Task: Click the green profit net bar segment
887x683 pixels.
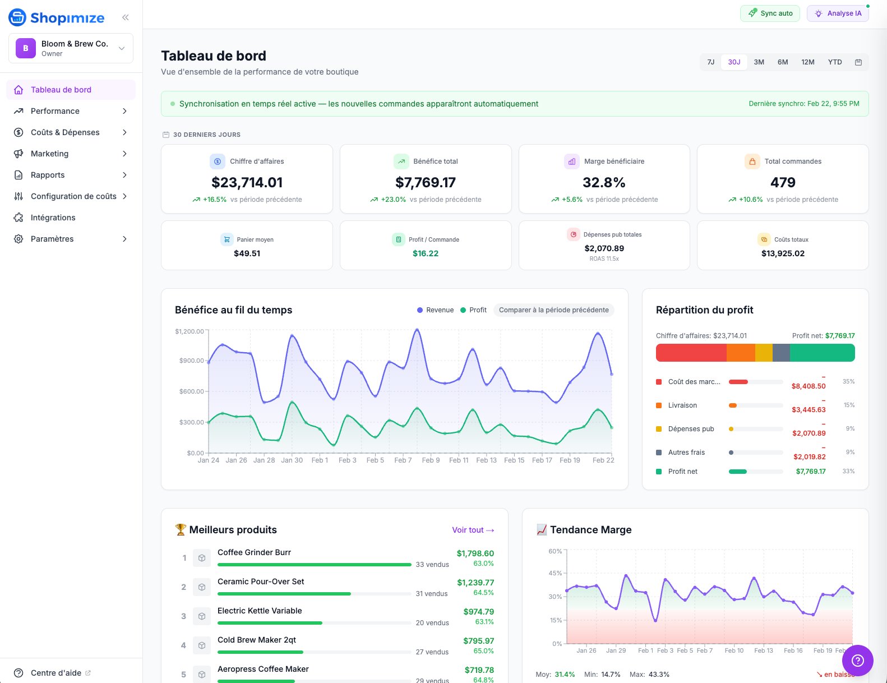Action: pos(822,353)
